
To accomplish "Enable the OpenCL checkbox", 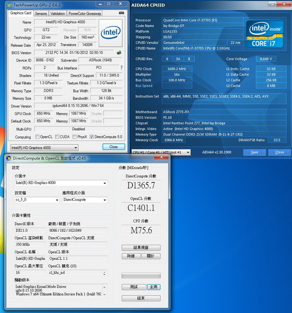I will pyautogui.click(x=37, y=137).
